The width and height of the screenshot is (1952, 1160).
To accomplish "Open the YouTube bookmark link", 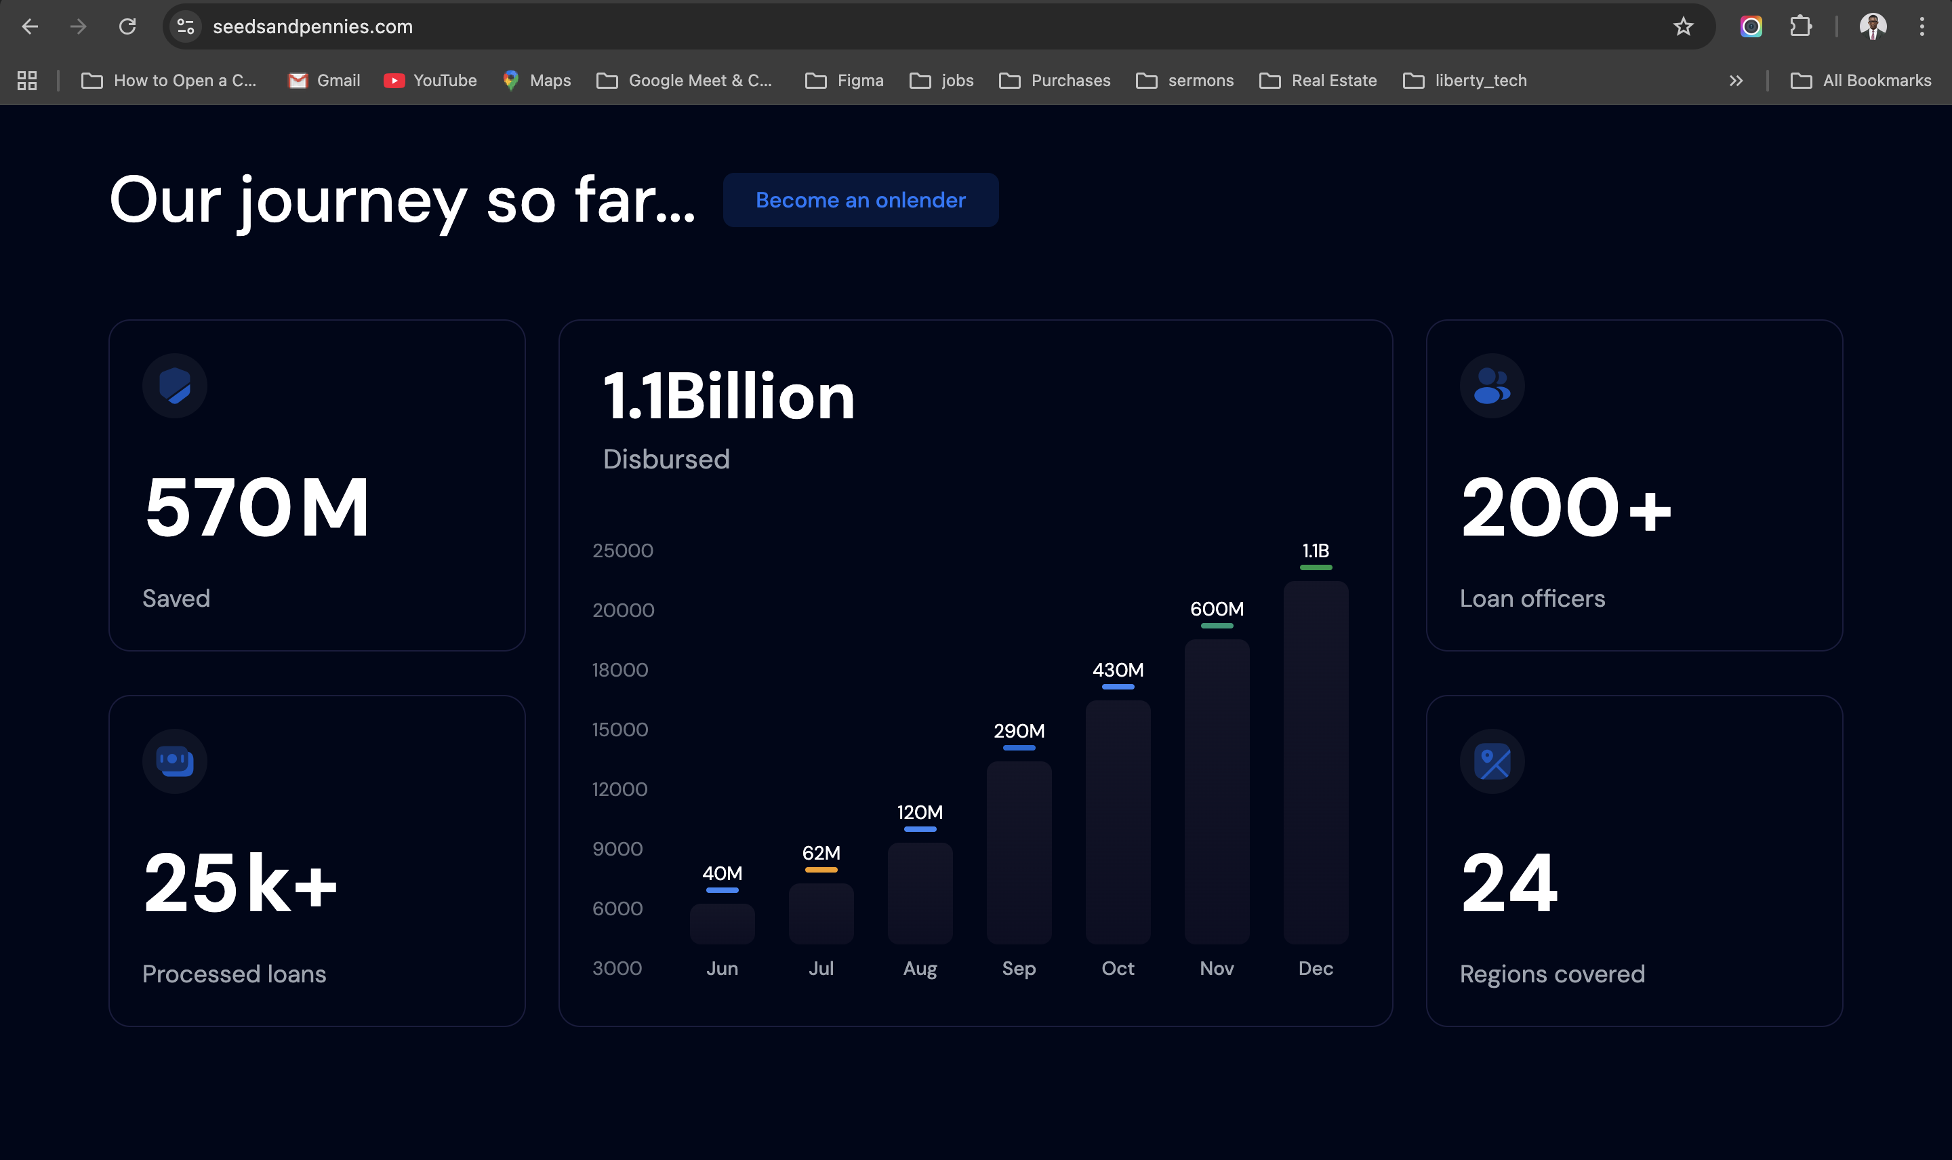I will (430, 81).
